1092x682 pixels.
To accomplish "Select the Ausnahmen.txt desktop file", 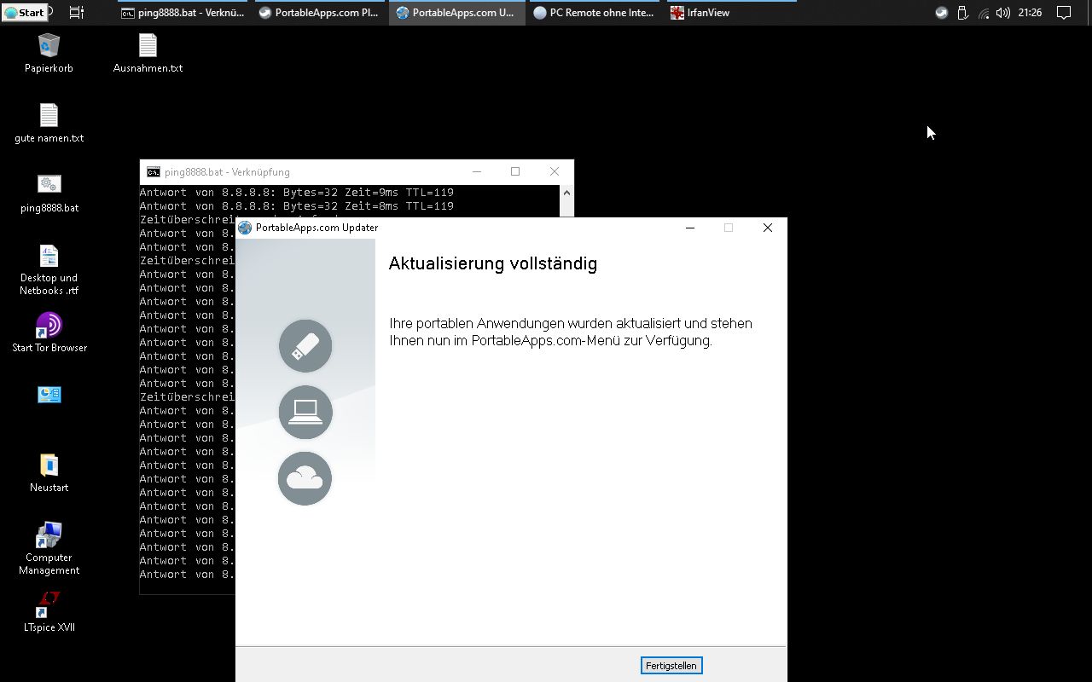I will click(x=148, y=53).
